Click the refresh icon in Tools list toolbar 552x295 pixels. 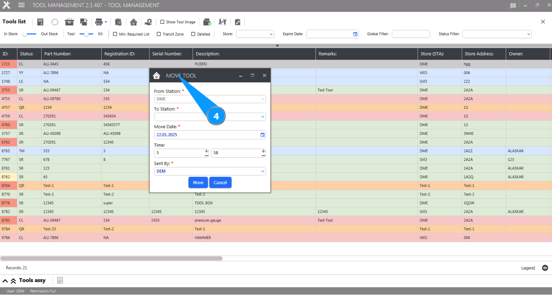click(x=55, y=22)
